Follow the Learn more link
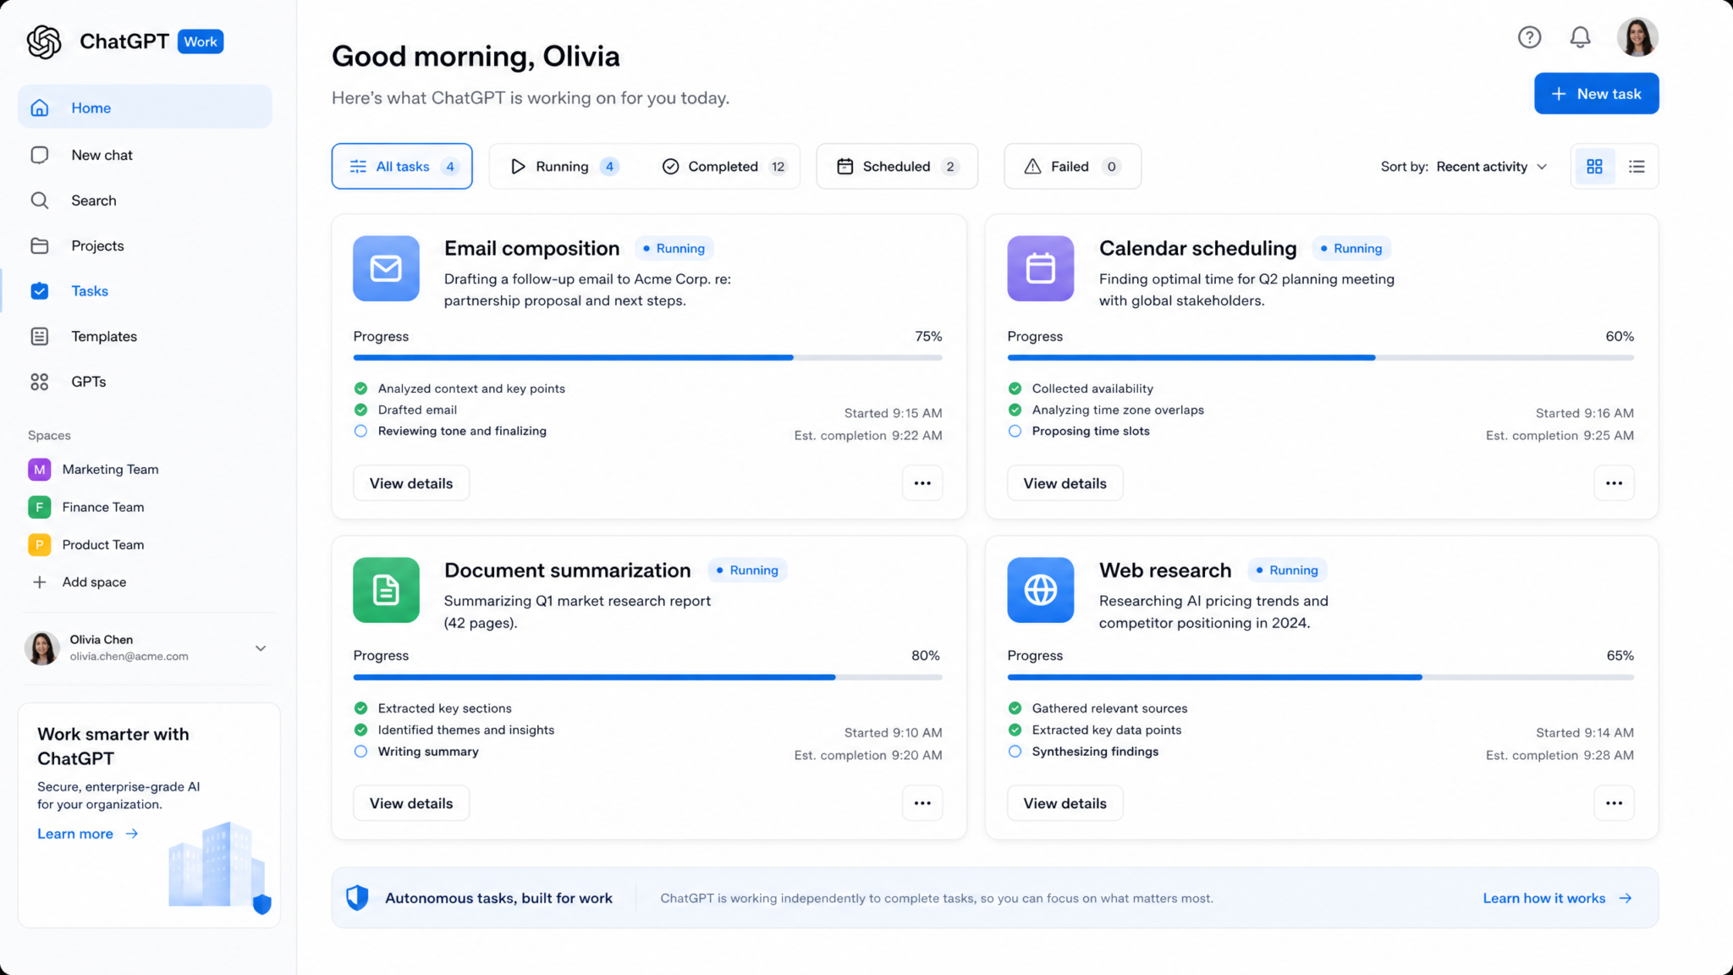Screen dimensions: 1733x975 pos(88,834)
